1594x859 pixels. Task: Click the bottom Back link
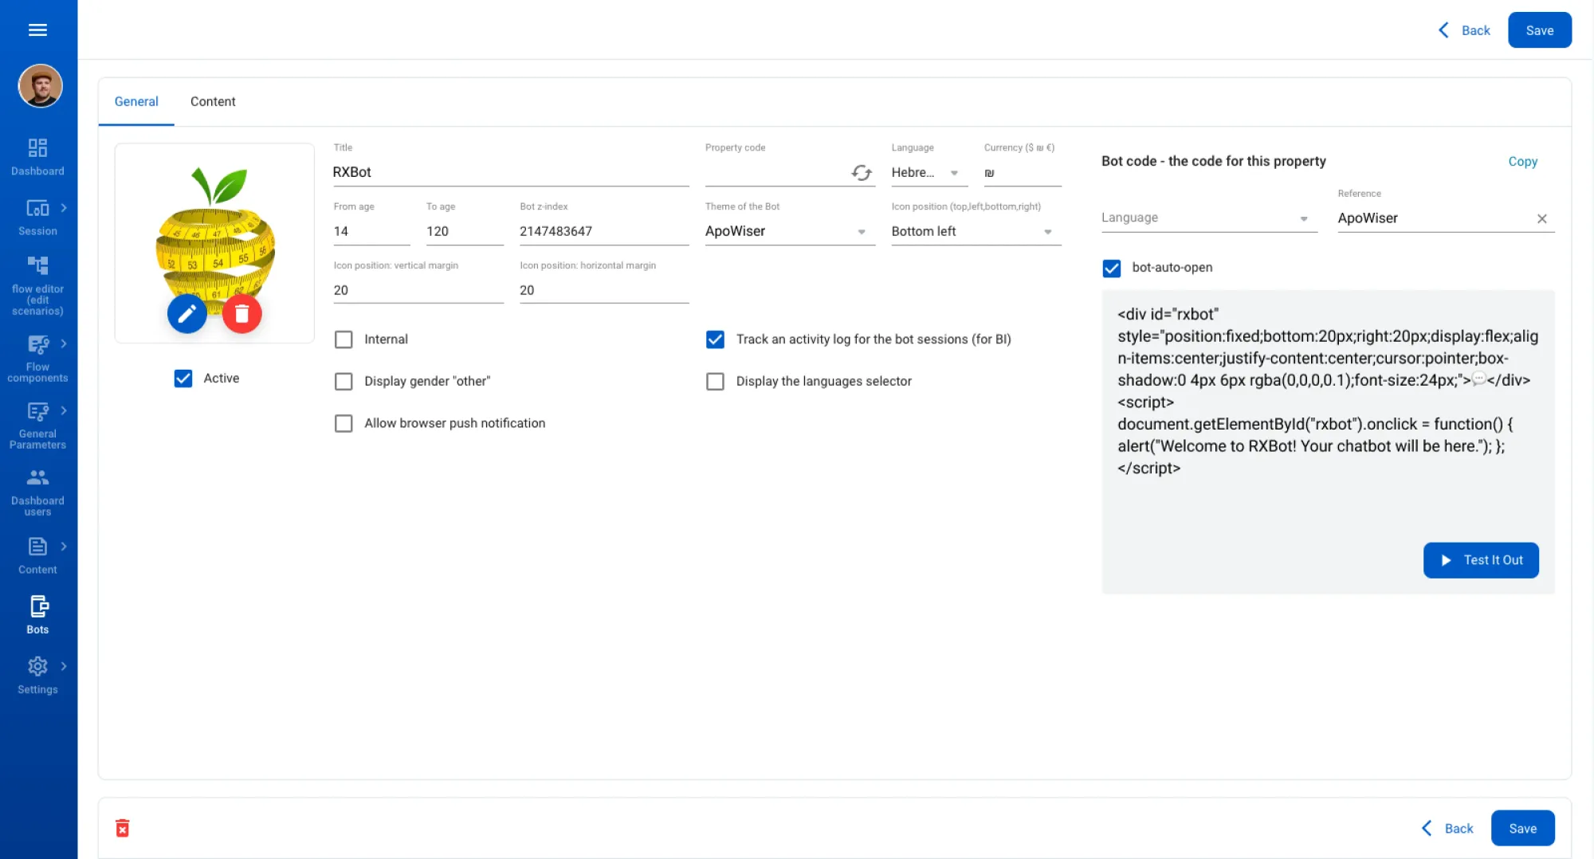point(1447,828)
